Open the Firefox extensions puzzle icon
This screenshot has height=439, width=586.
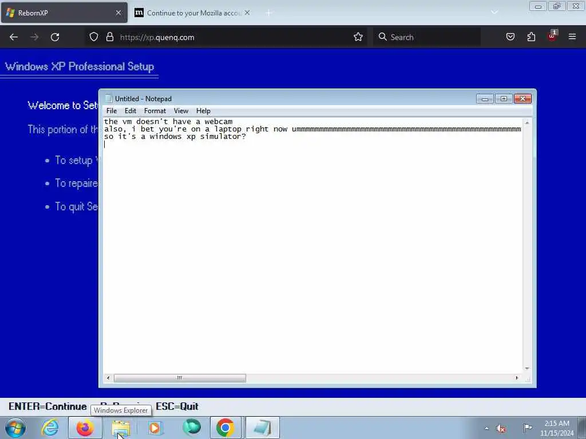pyautogui.click(x=531, y=37)
